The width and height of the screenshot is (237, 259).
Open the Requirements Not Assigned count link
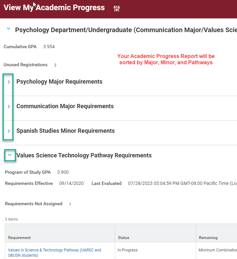(70, 204)
